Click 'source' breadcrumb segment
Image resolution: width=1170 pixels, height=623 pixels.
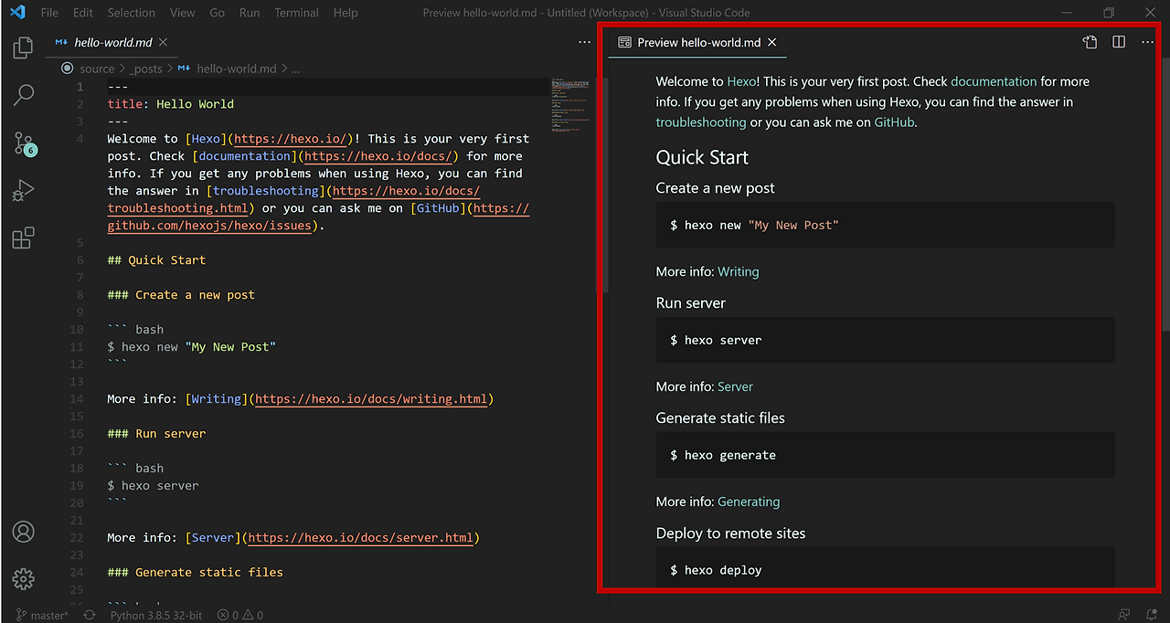click(x=97, y=69)
